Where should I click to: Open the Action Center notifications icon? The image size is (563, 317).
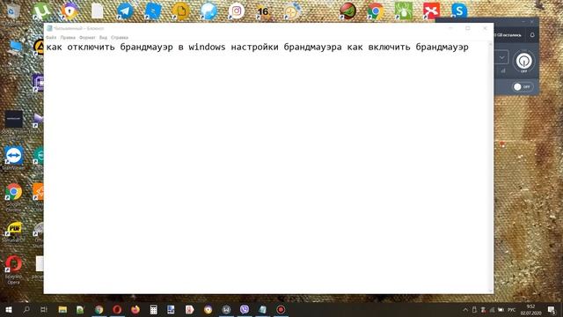(552, 309)
